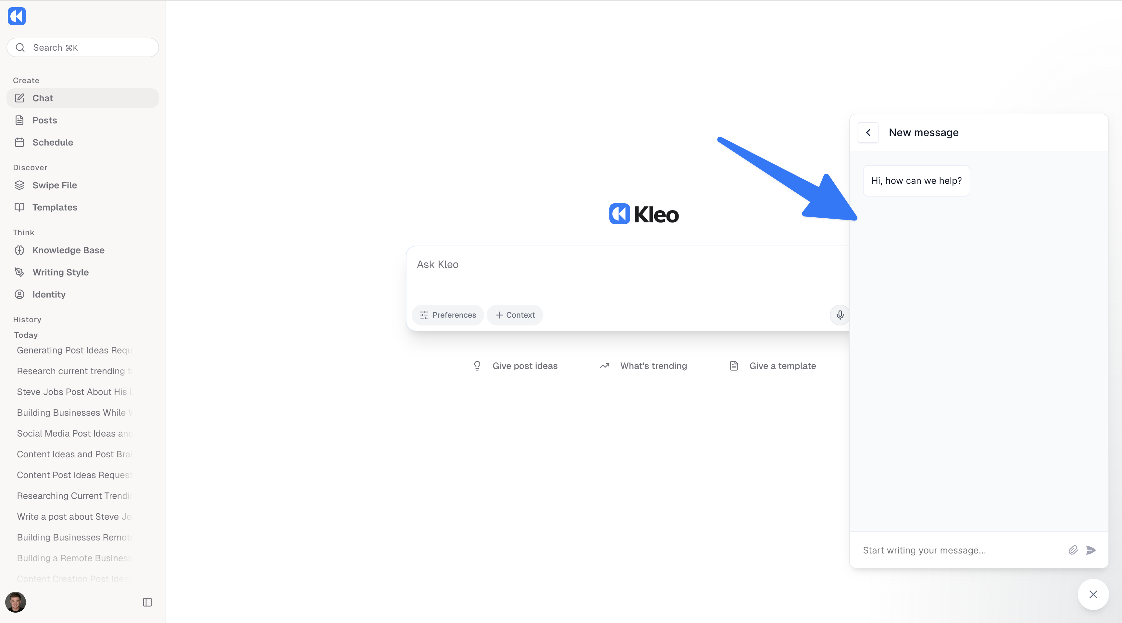Close the support chat widget
This screenshot has height=623, width=1122.
coord(1093,594)
